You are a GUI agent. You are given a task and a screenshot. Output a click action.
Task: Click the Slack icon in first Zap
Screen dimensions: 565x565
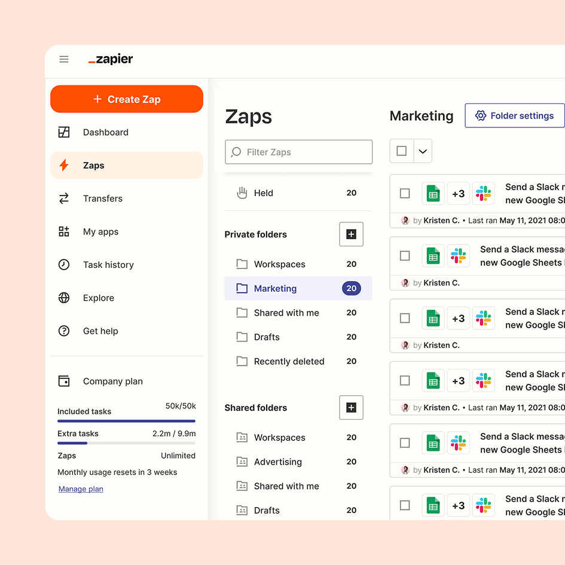click(x=483, y=194)
